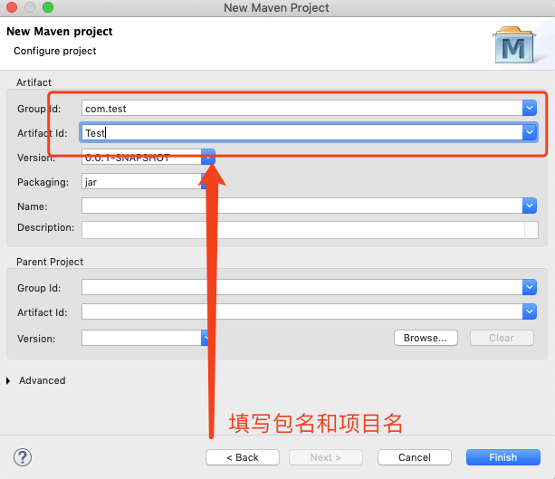Click the Browse... button
Image resolution: width=555 pixels, height=479 pixels.
coord(426,338)
